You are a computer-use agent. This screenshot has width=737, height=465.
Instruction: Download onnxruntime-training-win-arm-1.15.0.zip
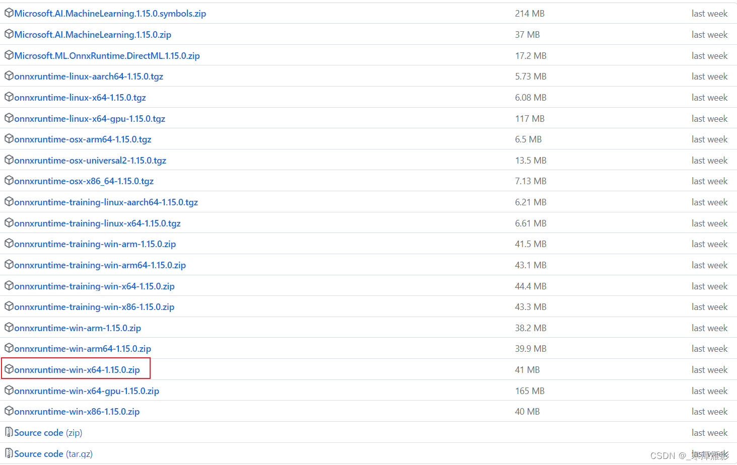pyautogui.click(x=95, y=244)
